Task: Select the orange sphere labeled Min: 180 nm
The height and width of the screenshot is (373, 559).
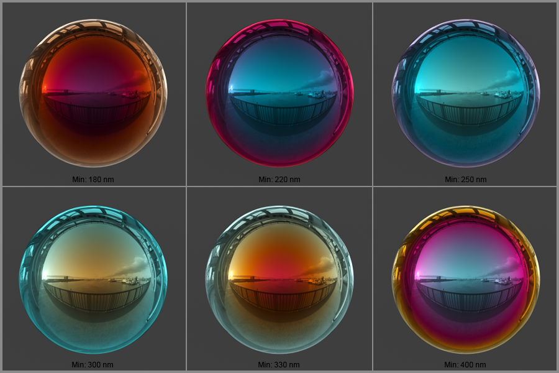Action: pyautogui.click(x=93, y=93)
